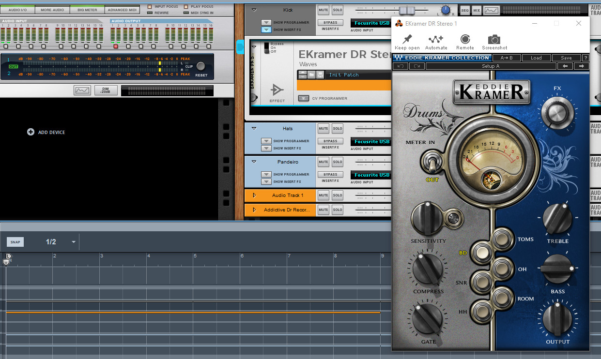Select the SNR drum mode button
The image size is (601, 359).
[x=482, y=281]
